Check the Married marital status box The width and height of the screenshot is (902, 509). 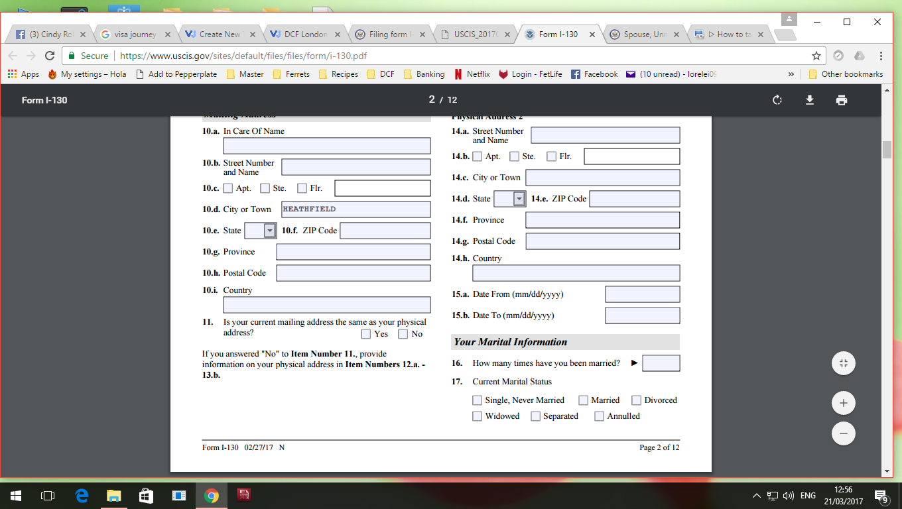click(x=584, y=400)
